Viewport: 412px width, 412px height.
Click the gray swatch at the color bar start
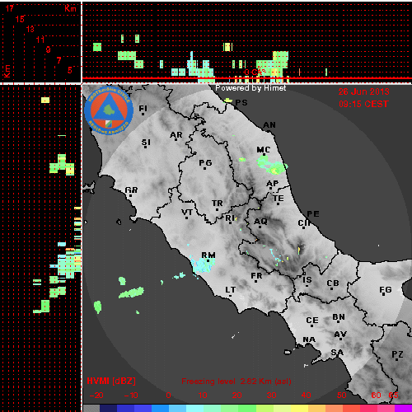click(x=91, y=408)
